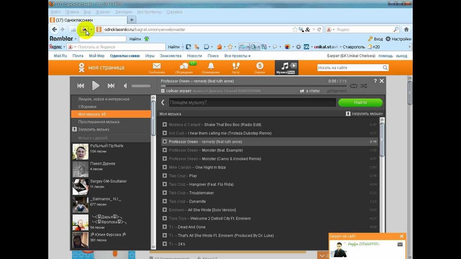Click the green Найти button
This screenshot has height=259, width=461.
click(x=360, y=103)
